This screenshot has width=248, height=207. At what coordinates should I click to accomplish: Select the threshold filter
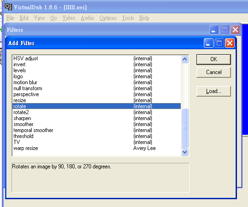coord(97,136)
